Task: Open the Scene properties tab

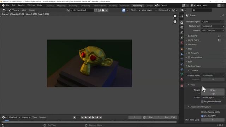Action: point(182,38)
